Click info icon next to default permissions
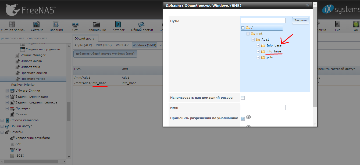360x165 pixels. click(248, 117)
